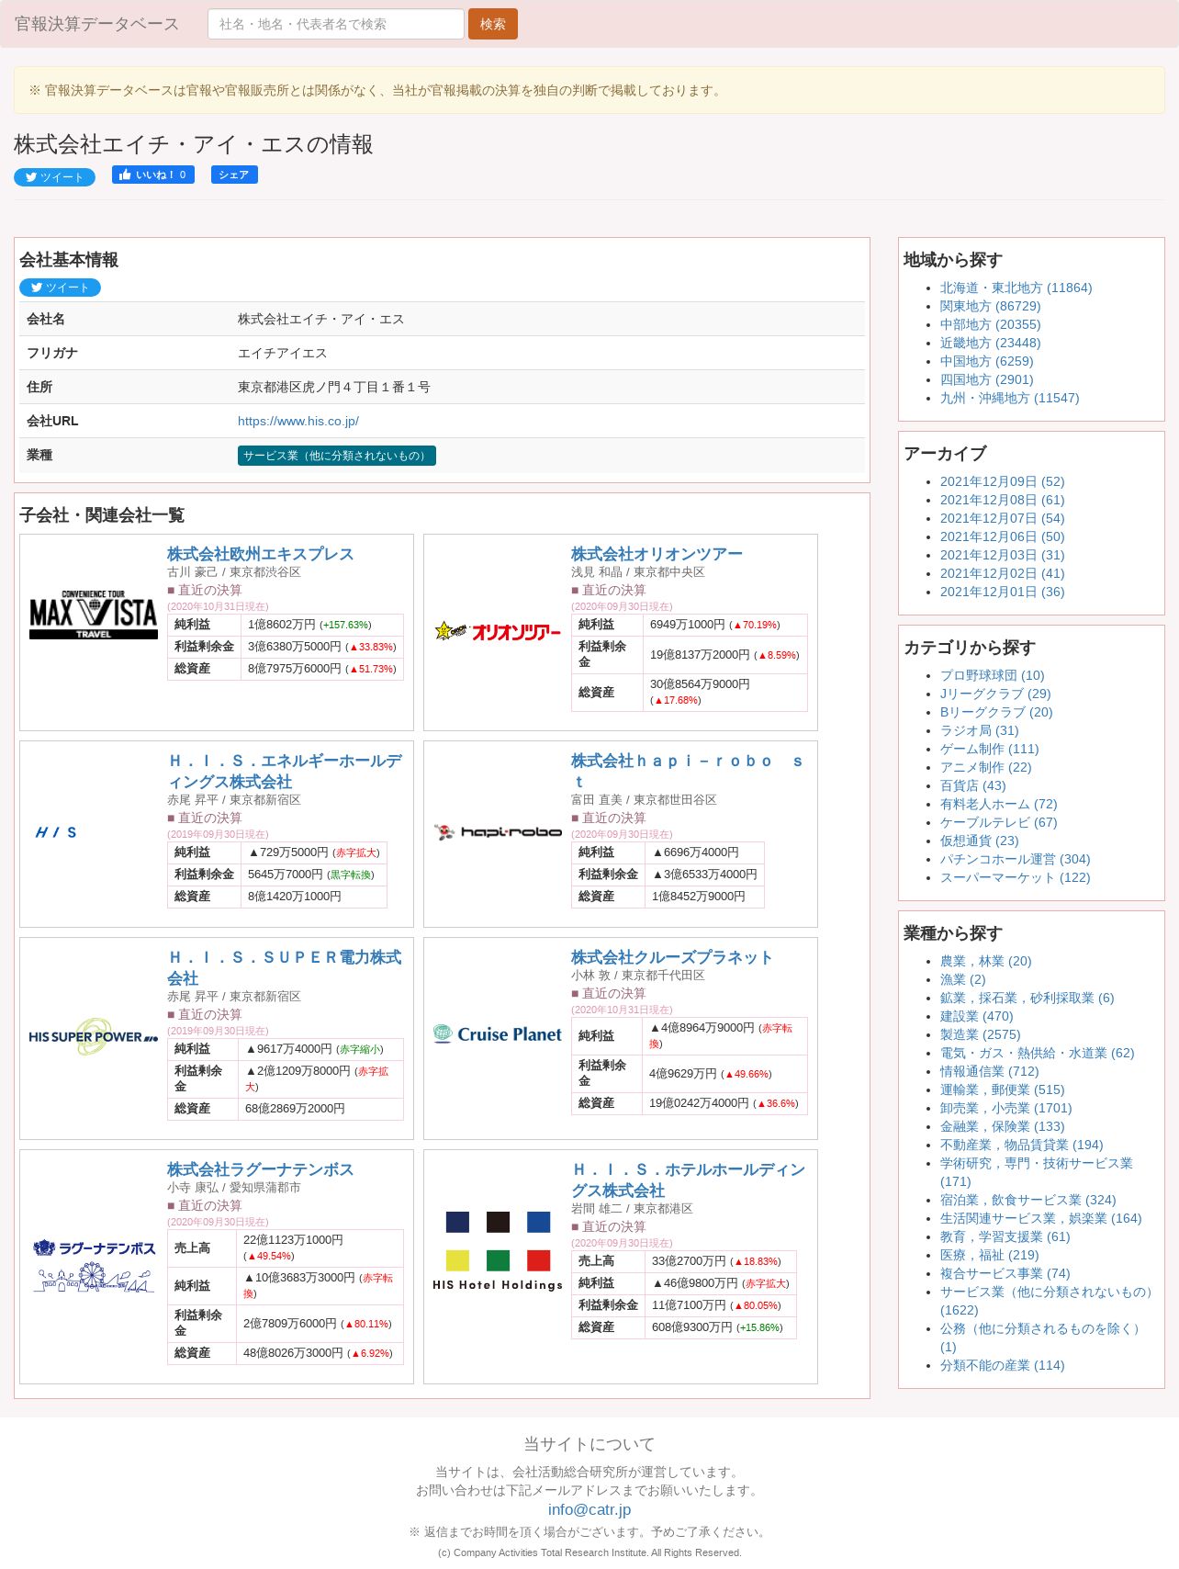Open 株式会社ラグーナテンボス company page
The width and height of the screenshot is (1179, 1569).
(x=260, y=1169)
